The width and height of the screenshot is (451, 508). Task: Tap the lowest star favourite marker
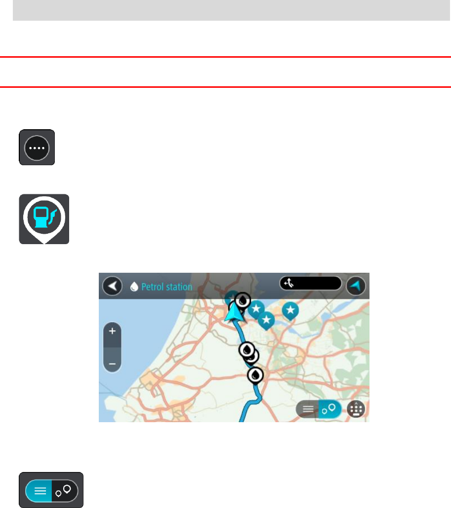click(x=266, y=321)
